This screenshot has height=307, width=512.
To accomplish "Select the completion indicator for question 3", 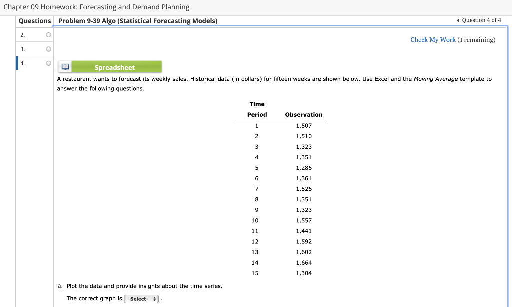I will click(x=48, y=48).
